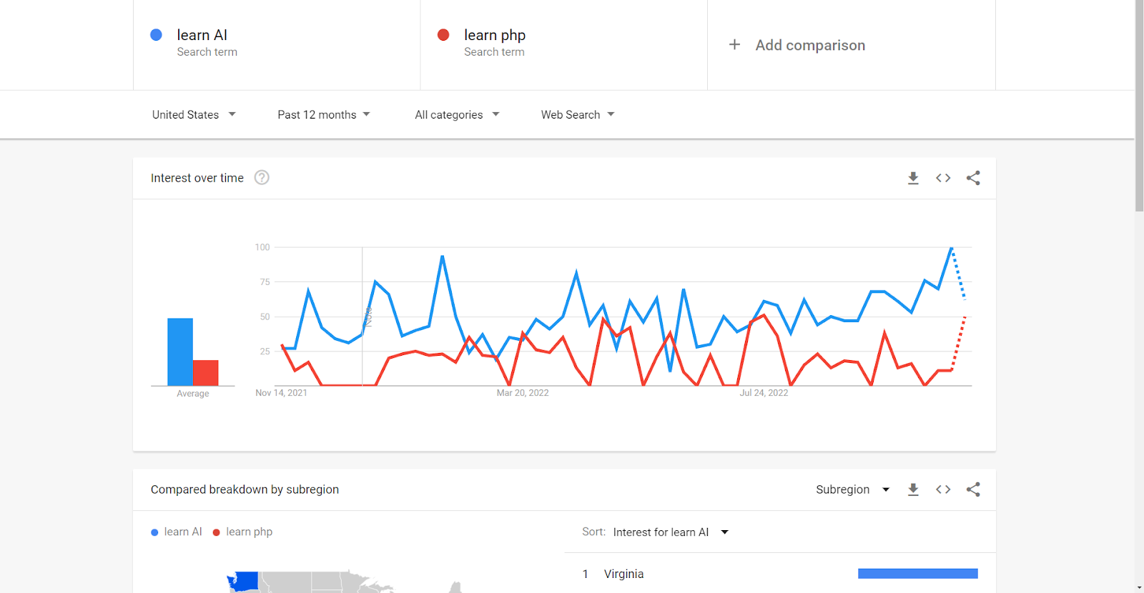Edit the learn php search term
This screenshot has width=1144, height=593.
click(x=495, y=35)
